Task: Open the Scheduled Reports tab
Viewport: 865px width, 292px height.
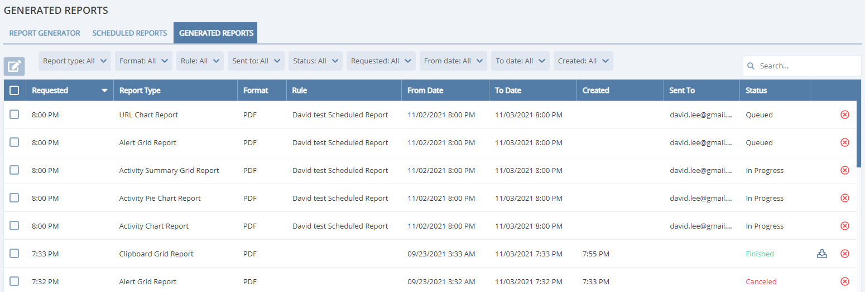Action: pyautogui.click(x=129, y=33)
